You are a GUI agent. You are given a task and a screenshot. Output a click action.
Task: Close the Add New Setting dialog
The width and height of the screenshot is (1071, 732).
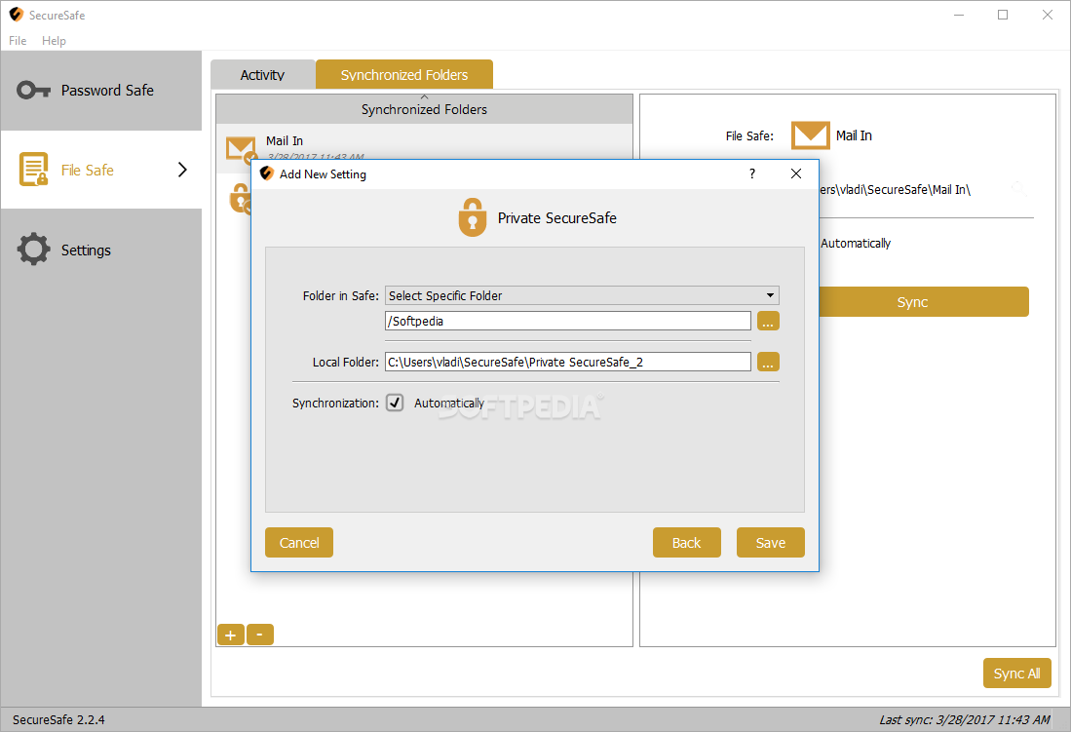coord(796,173)
